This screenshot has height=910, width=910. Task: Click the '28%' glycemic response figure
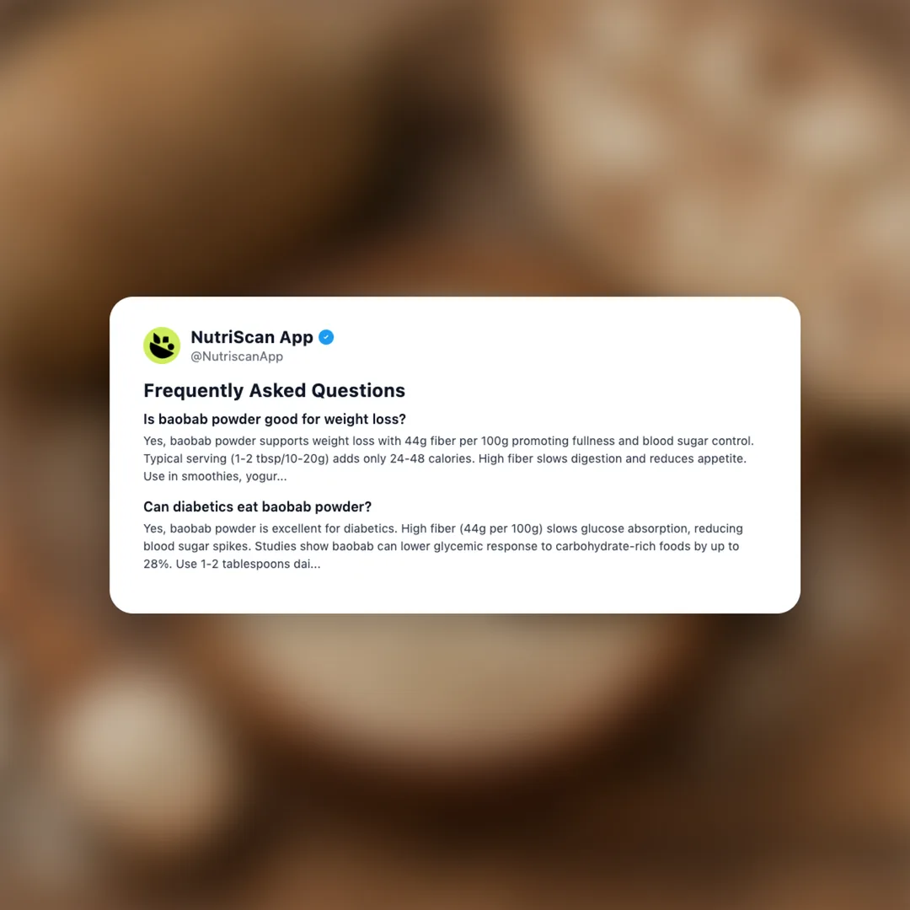point(157,564)
